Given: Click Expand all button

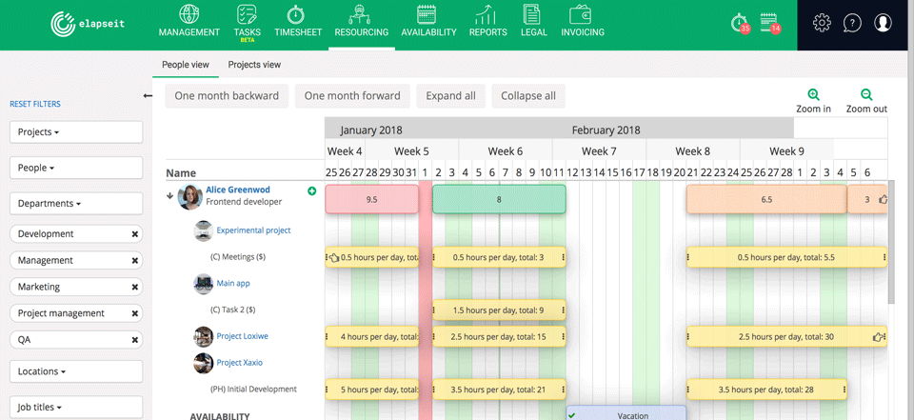Looking at the screenshot, I should (450, 95).
